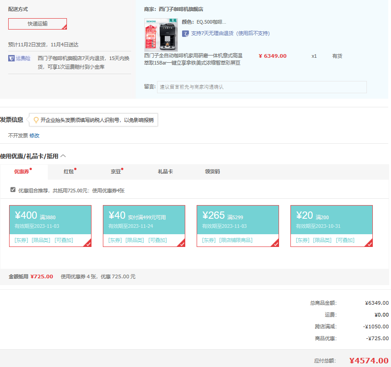Viewport: 391px width, 367px height.
Task: Click the 预计11月2日发货 delivery estimate text
Action: 43,45
